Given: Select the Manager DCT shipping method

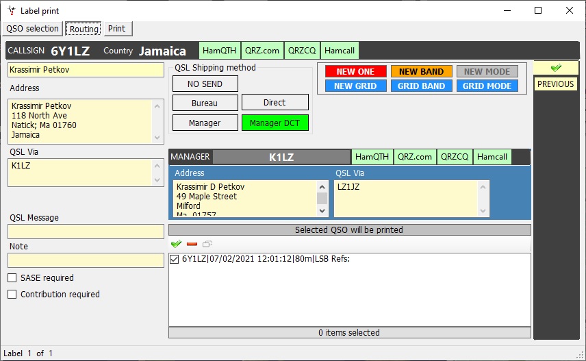Looking at the screenshot, I should (275, 123).
